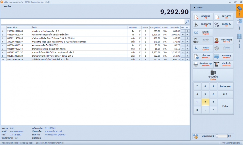Hold the bill using the Ctrl+F4 button
The image size is (243, 145).
203,48
